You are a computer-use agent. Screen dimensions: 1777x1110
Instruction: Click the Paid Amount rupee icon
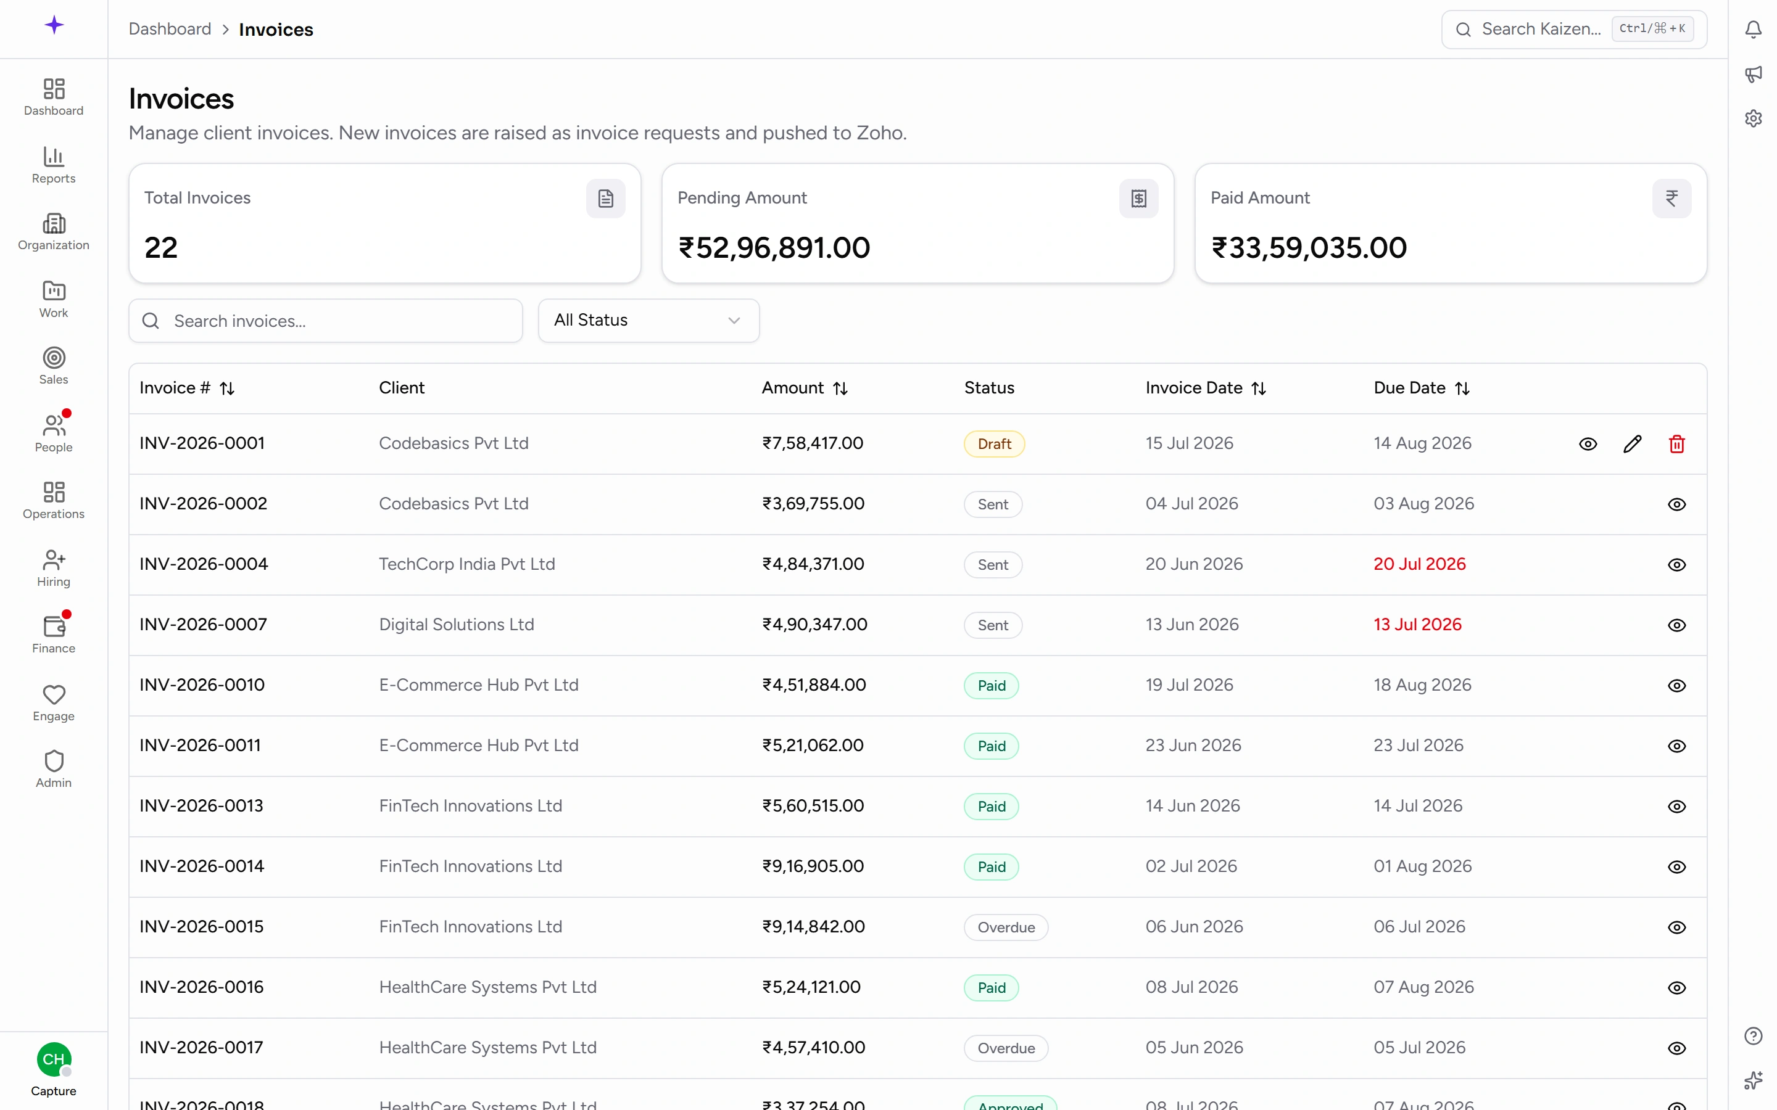click(x=1671, y=198)
